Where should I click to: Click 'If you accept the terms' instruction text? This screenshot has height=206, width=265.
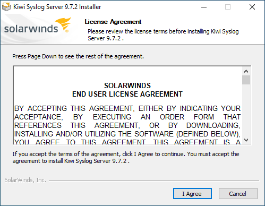point(126,158)
